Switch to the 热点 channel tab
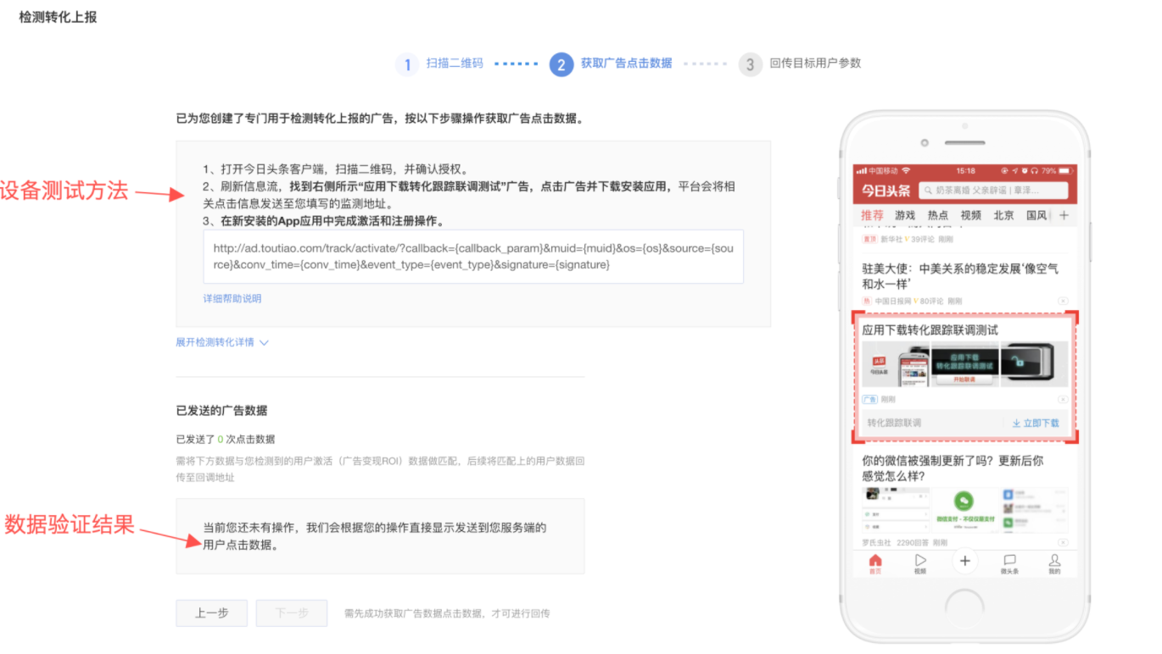Image resolution: width=1162 pixels, height=654 pixels. (938, 215)
